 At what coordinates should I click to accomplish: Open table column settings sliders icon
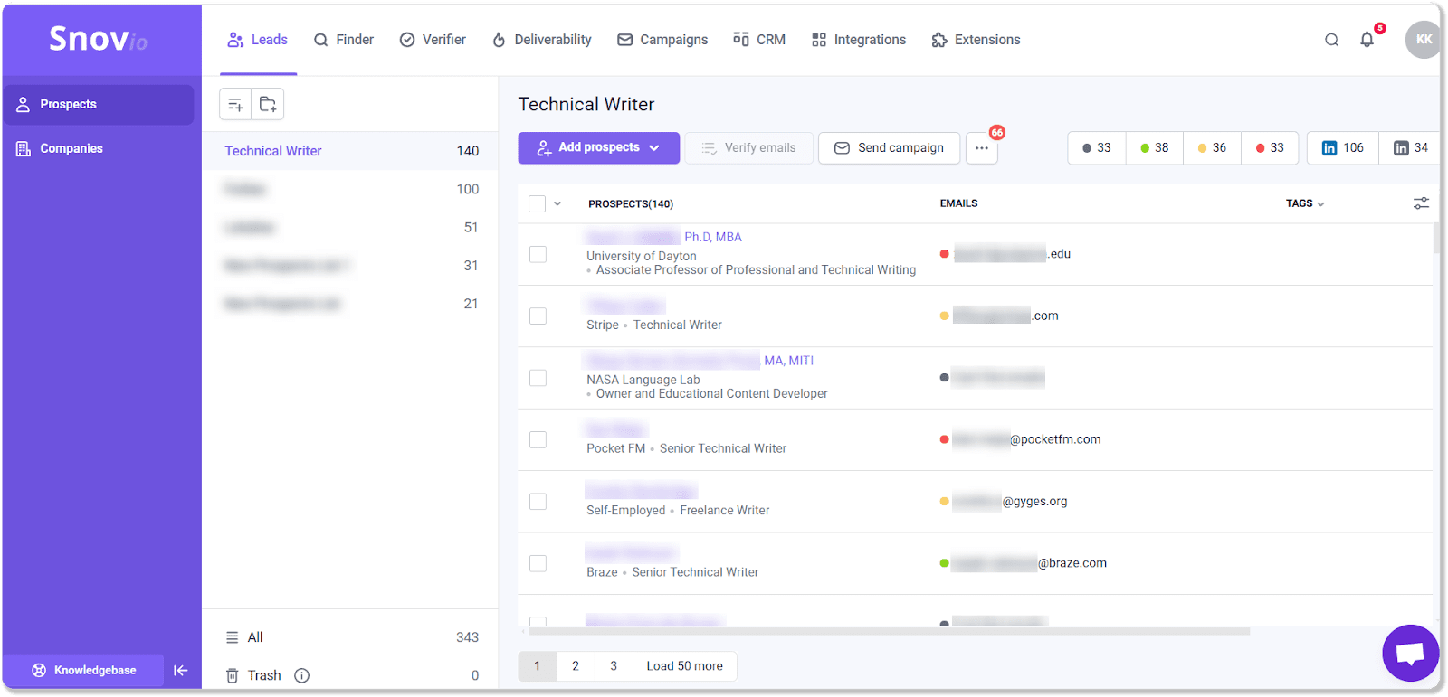[x=1421, y=203]
